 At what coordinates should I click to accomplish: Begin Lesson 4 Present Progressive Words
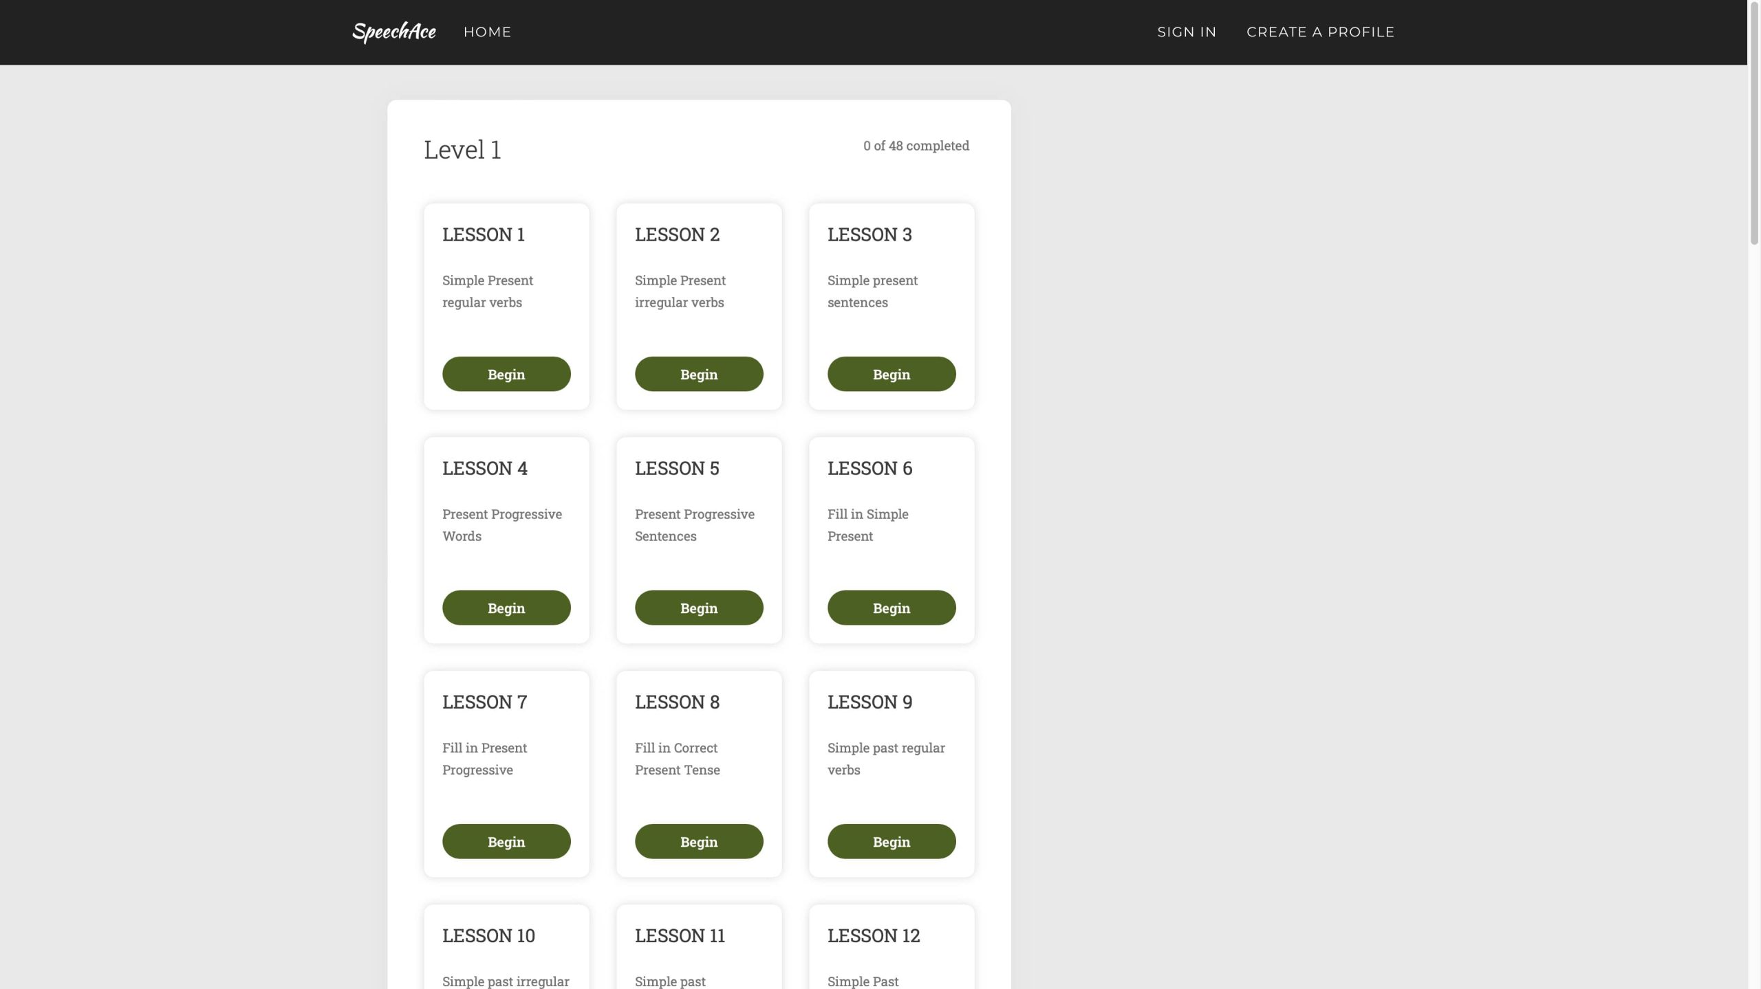[x=506, y=608]
